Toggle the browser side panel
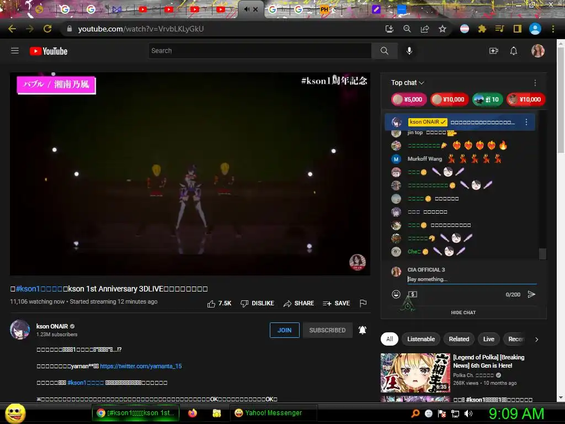Viewport: 565px width, 424px height. (x=518, y=29)
